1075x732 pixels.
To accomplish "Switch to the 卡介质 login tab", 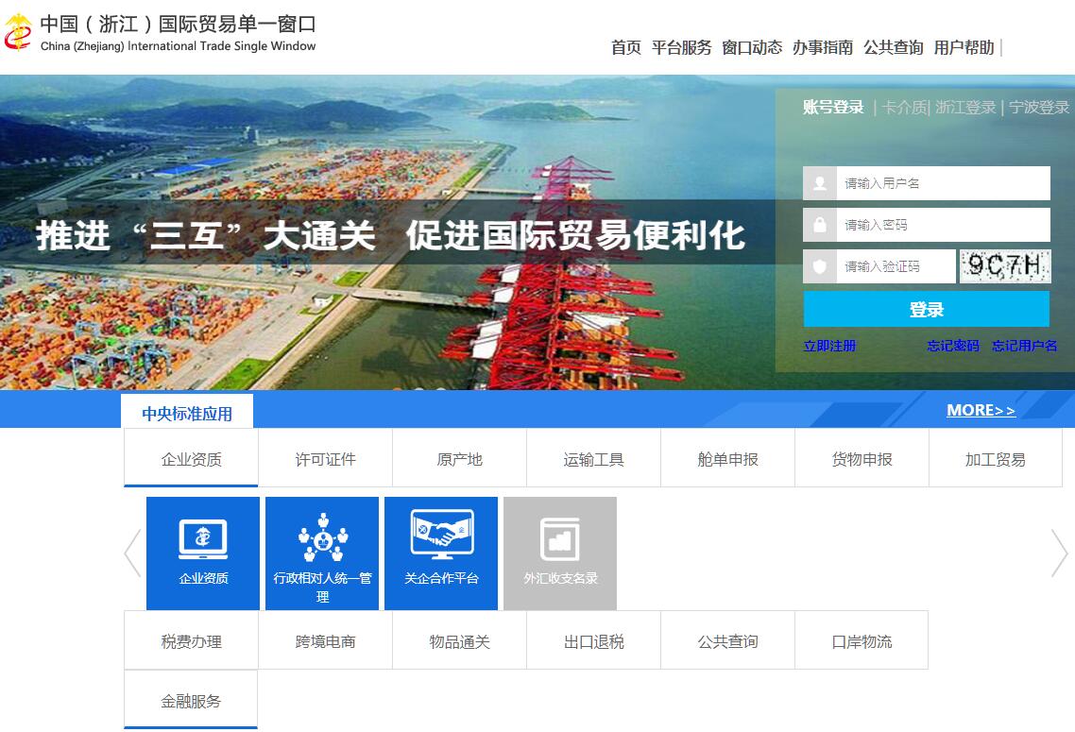I will [904, 108].
